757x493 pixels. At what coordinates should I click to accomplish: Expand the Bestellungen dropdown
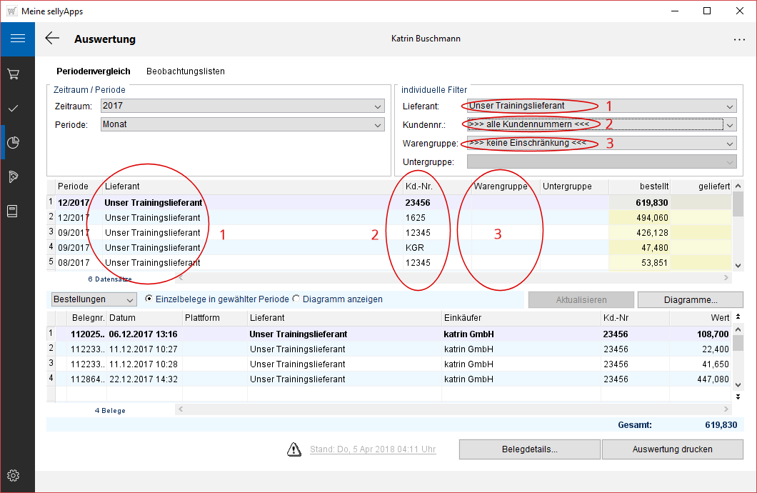point(94,299)
